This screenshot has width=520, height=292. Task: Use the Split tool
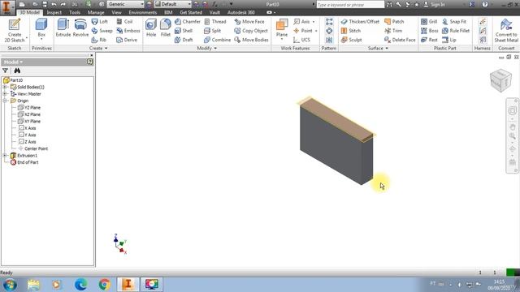point(213,31)
